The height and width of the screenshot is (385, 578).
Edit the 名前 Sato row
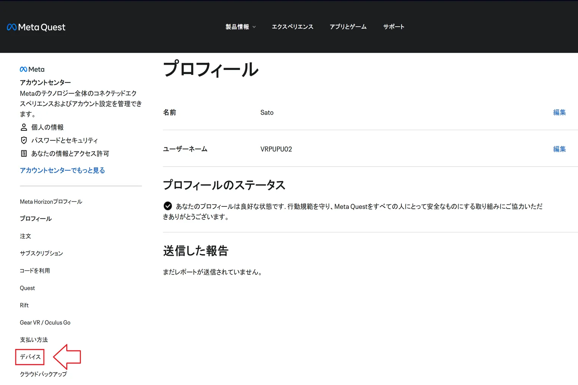pyautogui.click(x=560, y=112)
